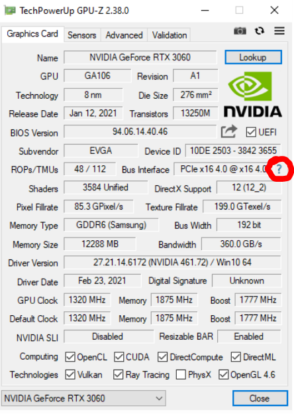This screenshot has height=414, width=294.
Task: Click the BIOS Version field
Action: 140,131
